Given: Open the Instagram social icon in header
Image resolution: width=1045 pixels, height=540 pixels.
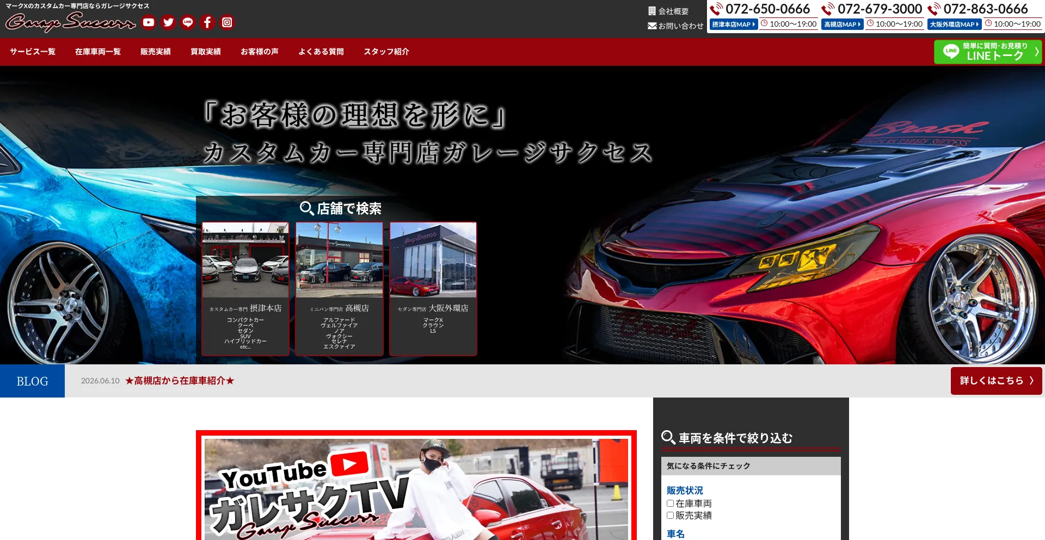Looking at the screenshot, I should 227,22.
